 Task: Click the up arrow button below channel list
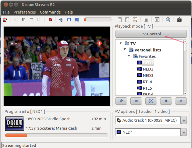[121, 101]
